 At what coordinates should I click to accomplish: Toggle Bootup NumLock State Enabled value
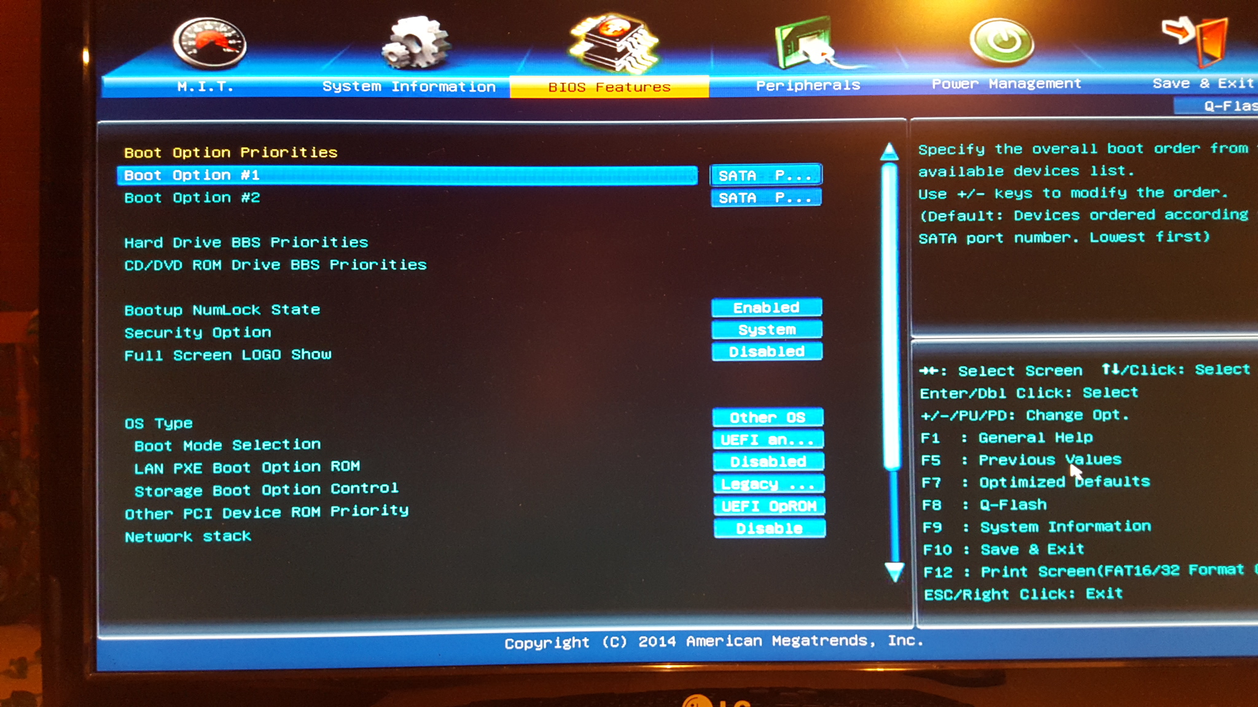tap(766, 307)
